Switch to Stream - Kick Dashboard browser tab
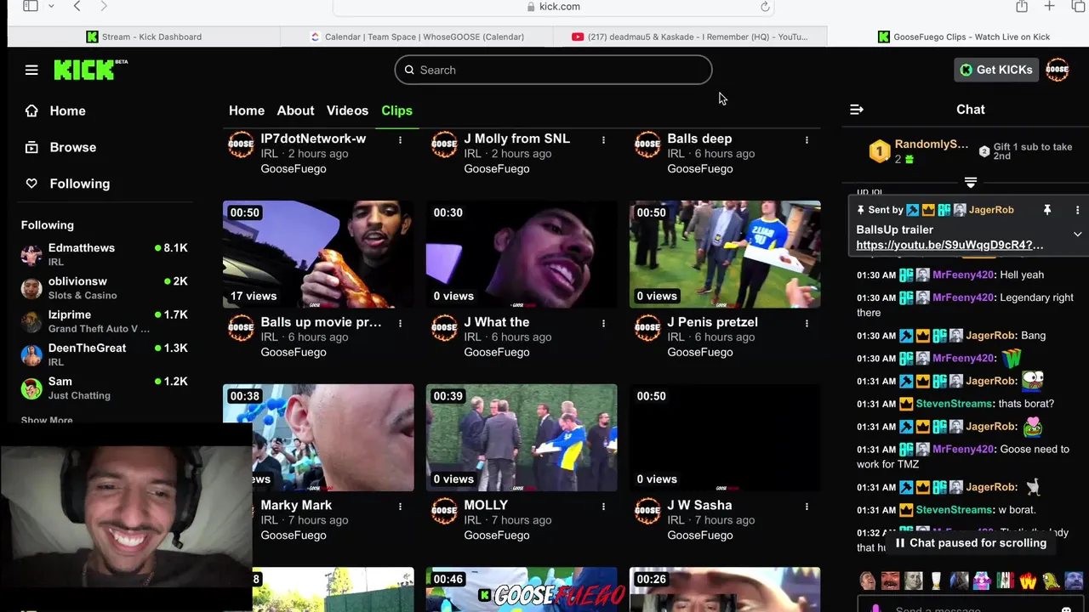 click(x=144, y=37)
